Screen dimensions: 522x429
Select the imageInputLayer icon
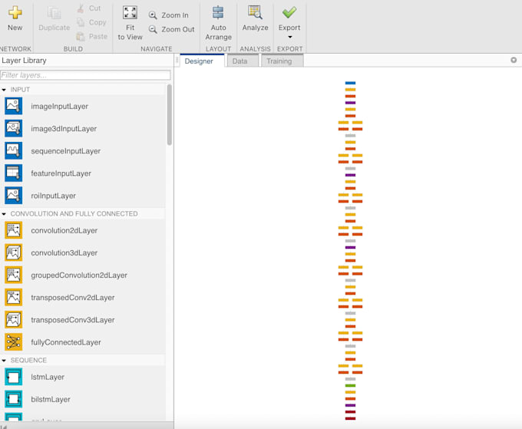pos(14,106)
